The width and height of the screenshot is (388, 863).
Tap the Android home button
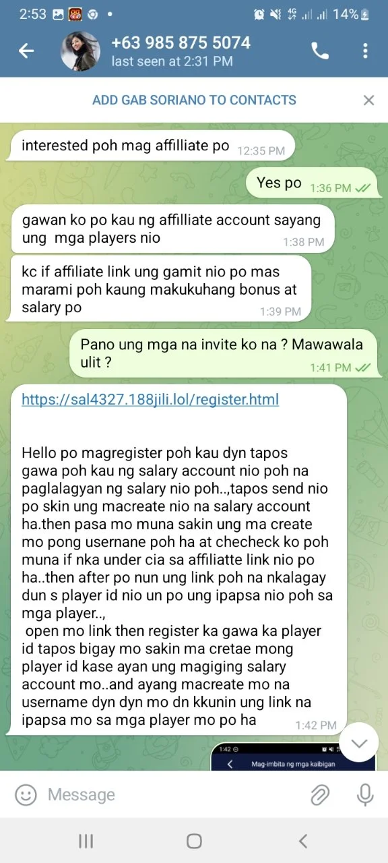[194, 841]
